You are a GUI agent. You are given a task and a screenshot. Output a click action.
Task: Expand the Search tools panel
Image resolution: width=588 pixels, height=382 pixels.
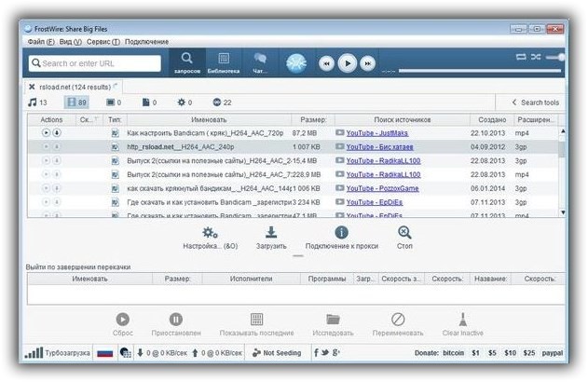536,102
